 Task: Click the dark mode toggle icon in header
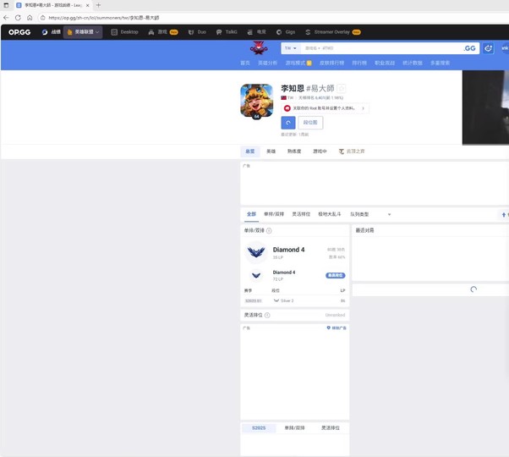pos(488,48)
